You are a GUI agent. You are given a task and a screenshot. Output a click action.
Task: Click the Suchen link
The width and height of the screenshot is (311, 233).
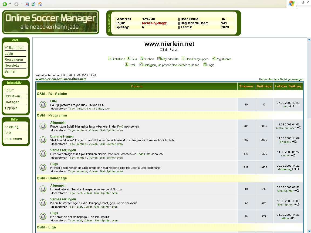pos(149,59)
